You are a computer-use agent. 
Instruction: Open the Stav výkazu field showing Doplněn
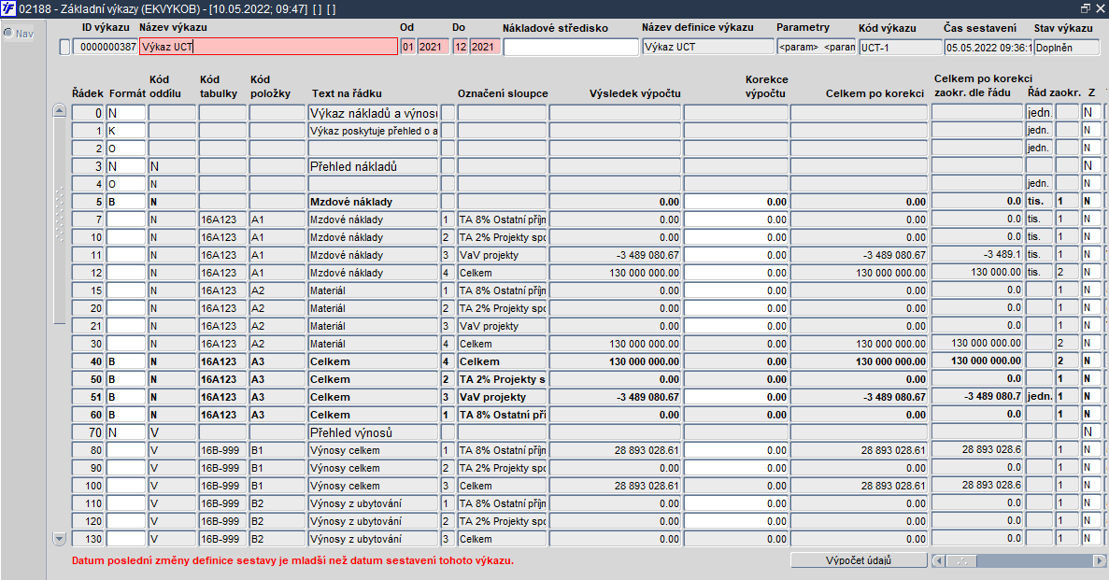1067,48
